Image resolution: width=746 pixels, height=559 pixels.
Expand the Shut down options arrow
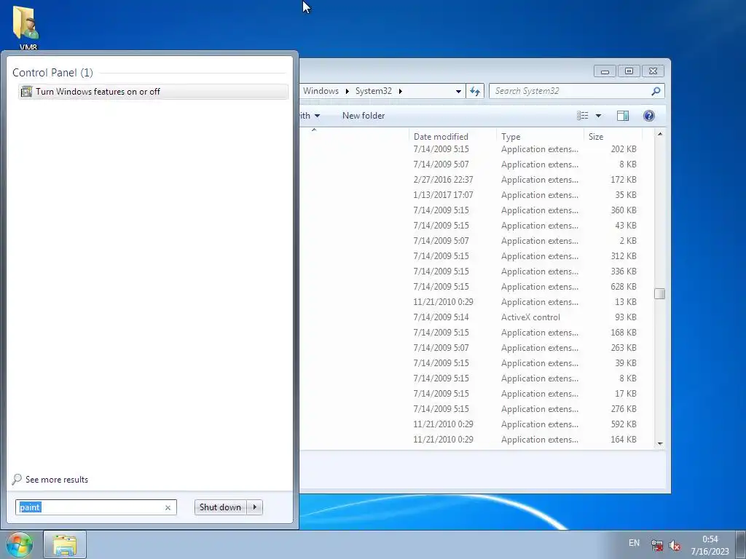pos(254,507)
